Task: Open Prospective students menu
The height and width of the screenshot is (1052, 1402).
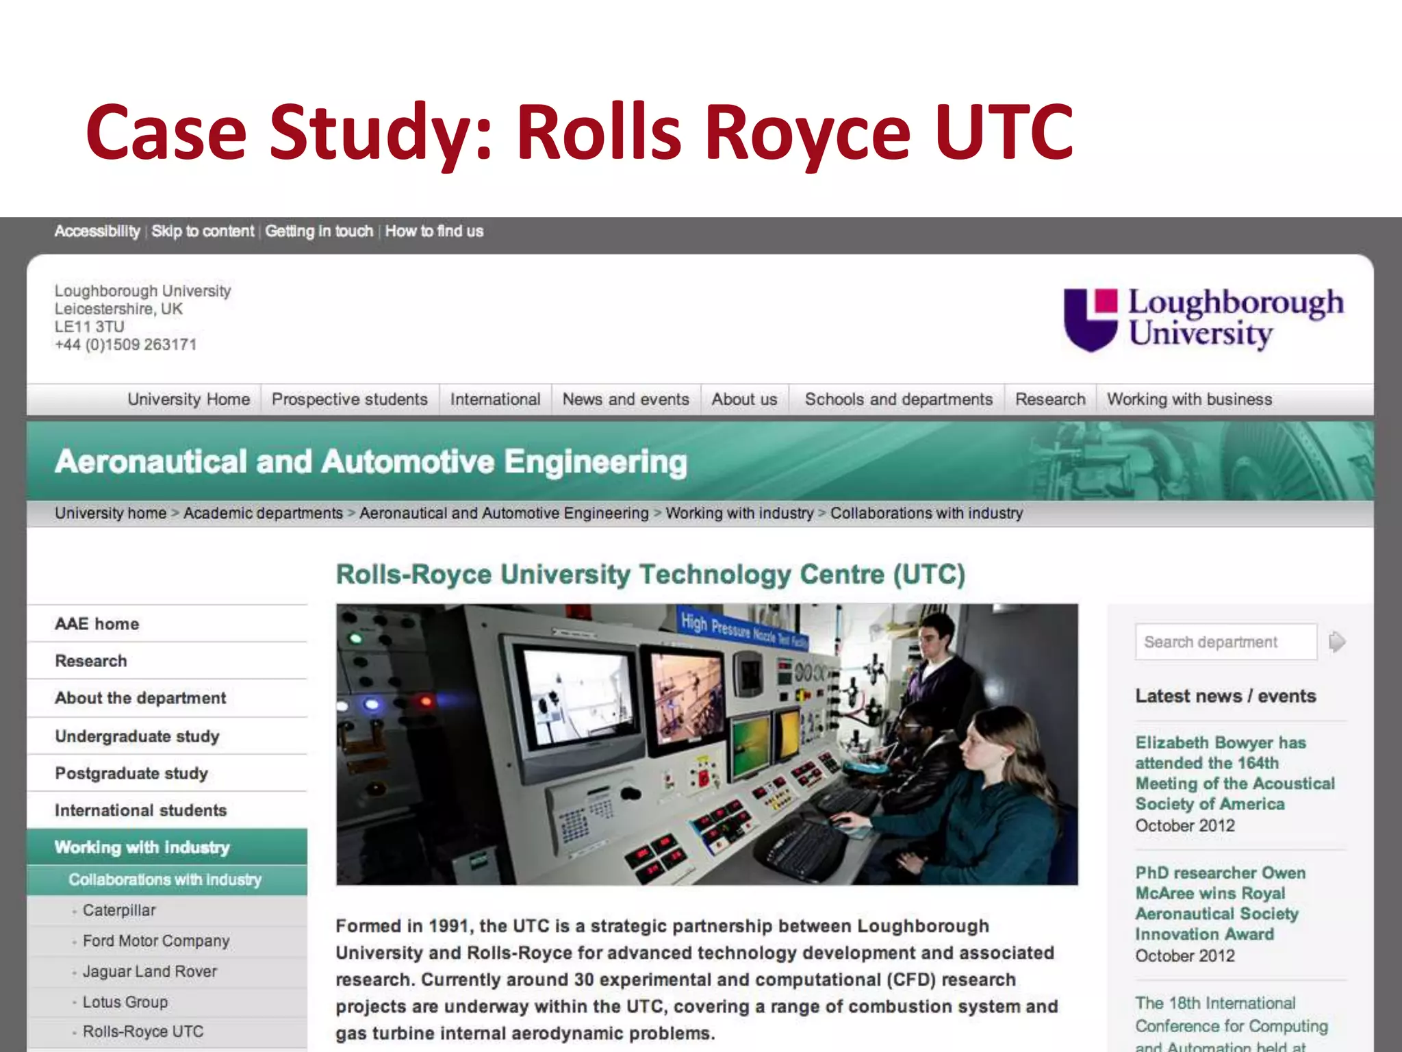Action: pos(350,399)
